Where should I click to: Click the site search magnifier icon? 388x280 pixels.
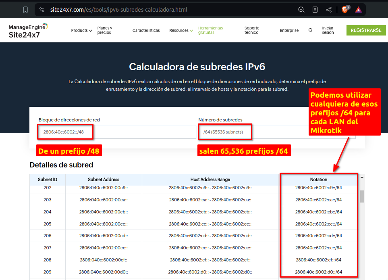[310, 30]
